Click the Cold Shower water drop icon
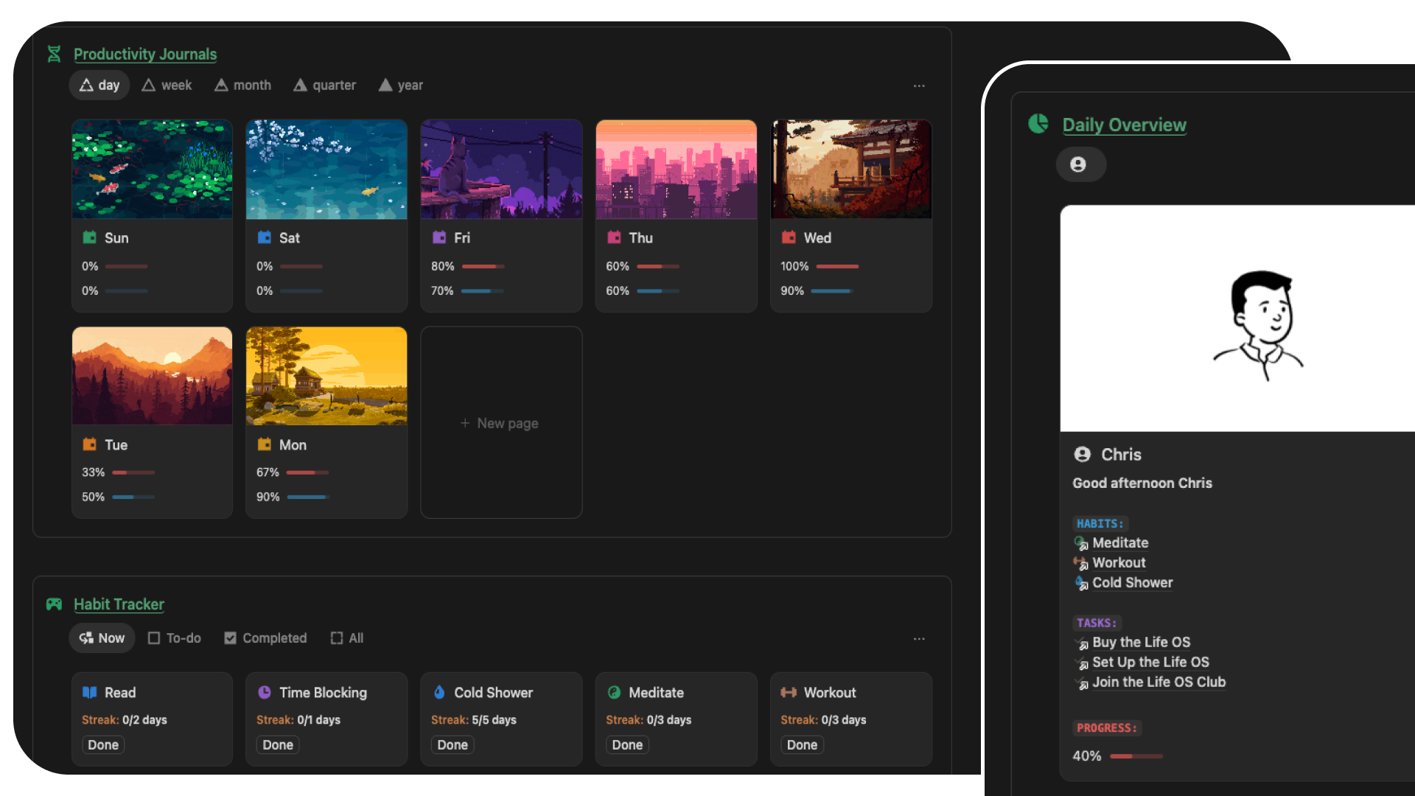The image size is (1415, 796). point(439,692)
